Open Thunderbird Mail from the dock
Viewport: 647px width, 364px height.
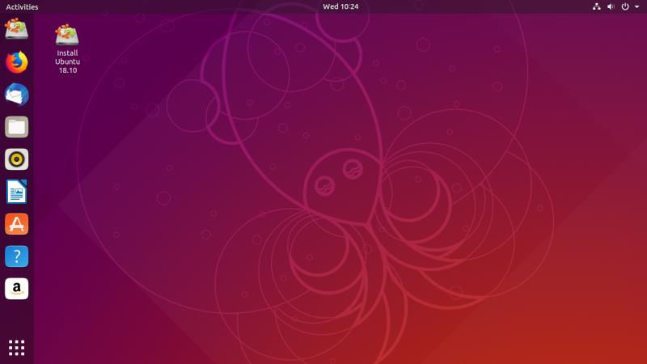[x=16, y=95]
